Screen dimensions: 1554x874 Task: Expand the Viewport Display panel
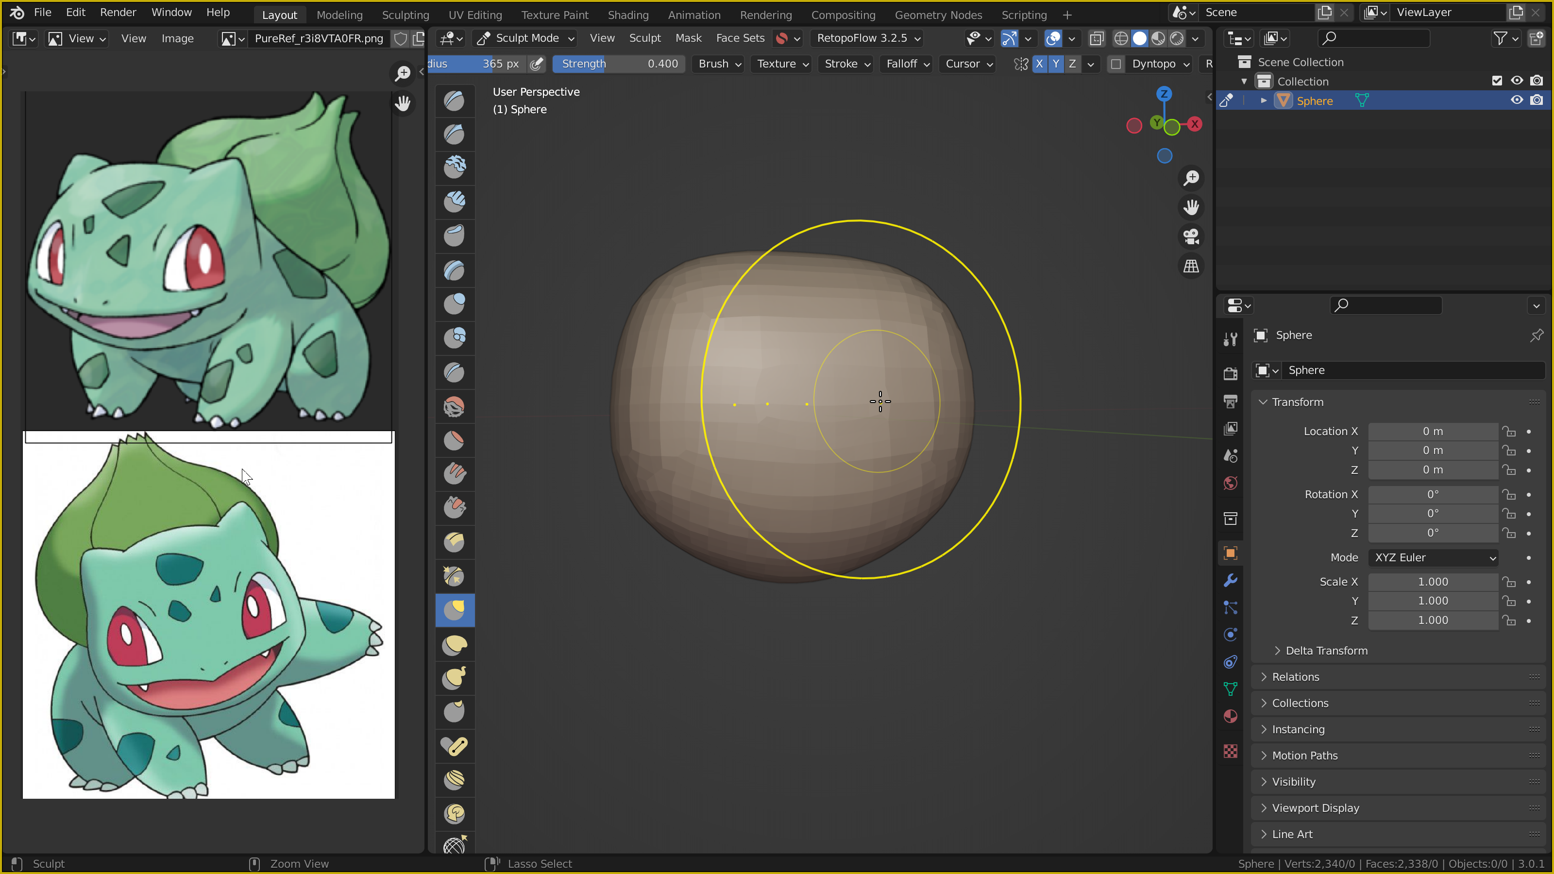1315,807
